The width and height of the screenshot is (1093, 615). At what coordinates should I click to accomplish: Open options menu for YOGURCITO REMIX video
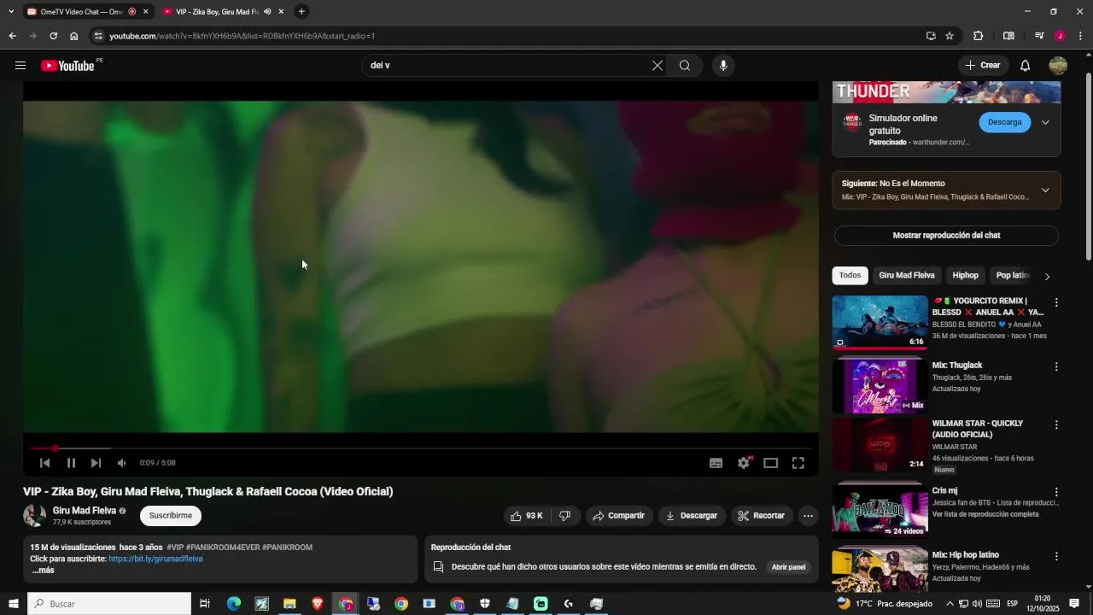pos(1056,302)
